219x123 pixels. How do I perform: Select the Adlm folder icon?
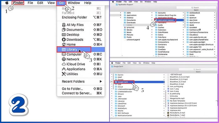(125, 13)
